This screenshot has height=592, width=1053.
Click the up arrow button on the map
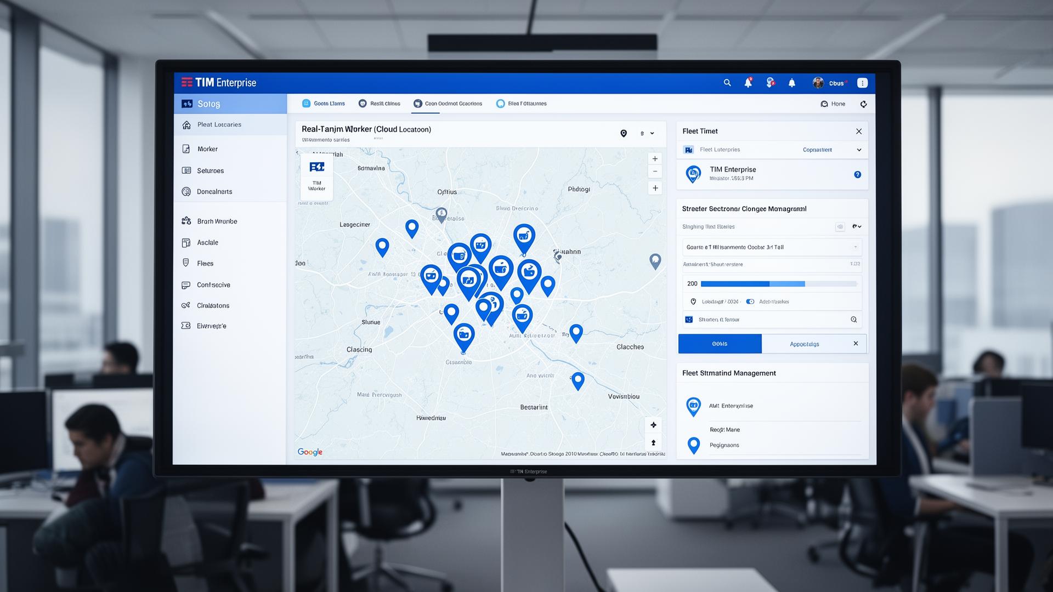654,443
